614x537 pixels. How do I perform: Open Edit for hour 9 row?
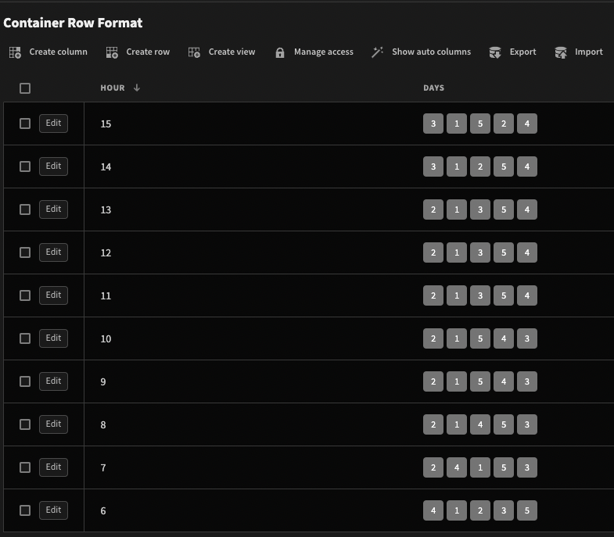click(x=54, y=381)
